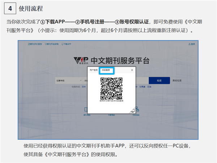Open the 任意字段 field dropdown
Image resolution: width=217 pixels, height=163 pixels.
pyautogui.click(x=69, y=80)
